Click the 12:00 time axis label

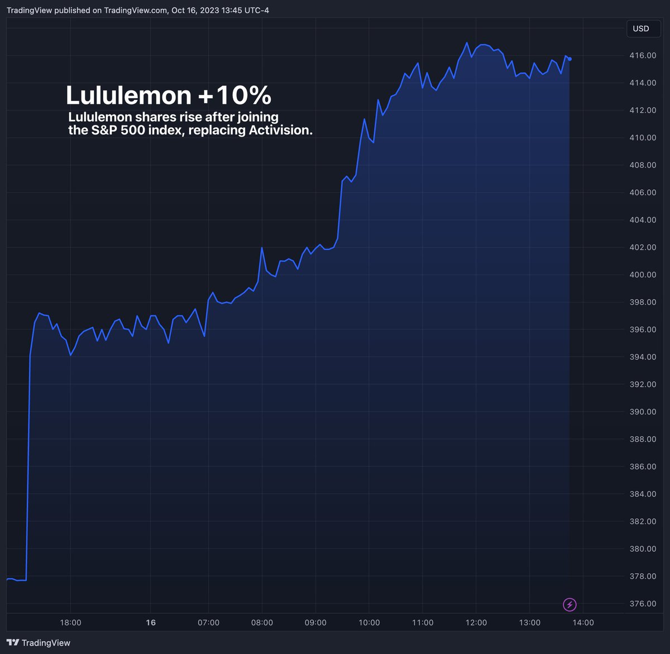click(x=476, y=623)
